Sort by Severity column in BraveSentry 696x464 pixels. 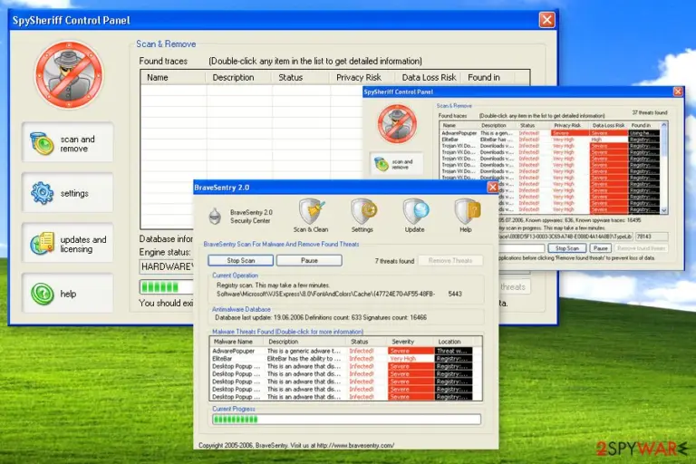tap(411, 342)
